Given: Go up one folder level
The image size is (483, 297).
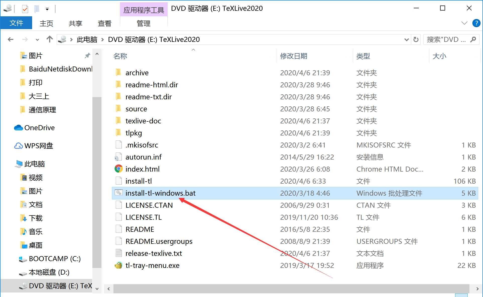Looking at the screenshot, I should [x=49, y=39].
